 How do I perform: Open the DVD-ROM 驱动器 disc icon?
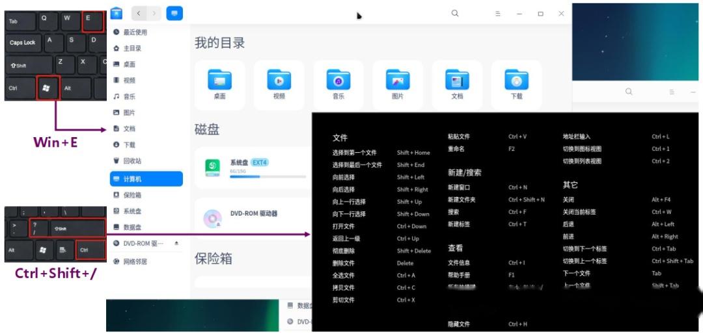click(x=212, y=219)
